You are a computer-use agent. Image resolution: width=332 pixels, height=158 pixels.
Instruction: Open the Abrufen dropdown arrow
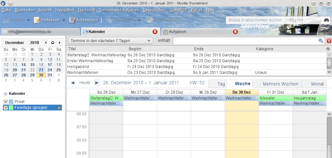pyautogui.click(x=28, y=20)
